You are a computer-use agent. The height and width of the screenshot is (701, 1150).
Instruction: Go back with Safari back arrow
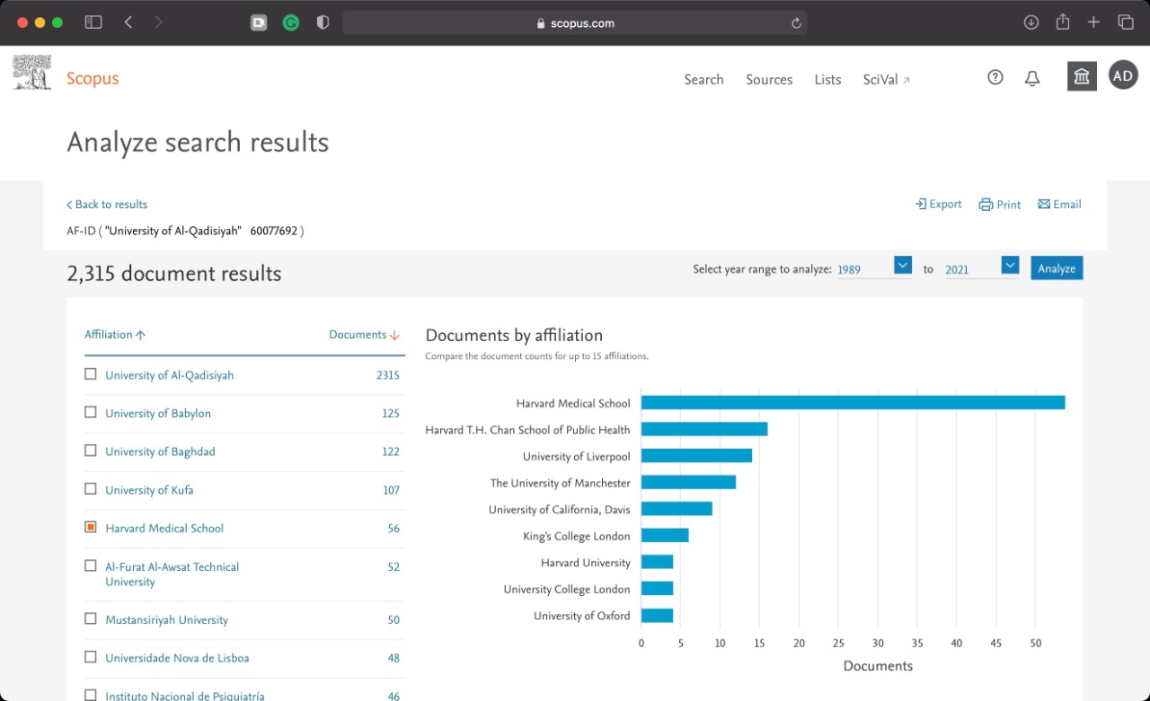click(128, 22)
